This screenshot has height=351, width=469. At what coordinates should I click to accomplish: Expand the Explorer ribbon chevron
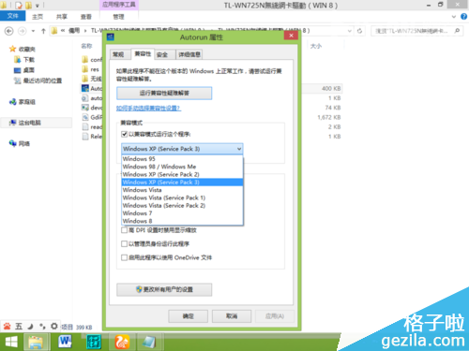point(454,17)
